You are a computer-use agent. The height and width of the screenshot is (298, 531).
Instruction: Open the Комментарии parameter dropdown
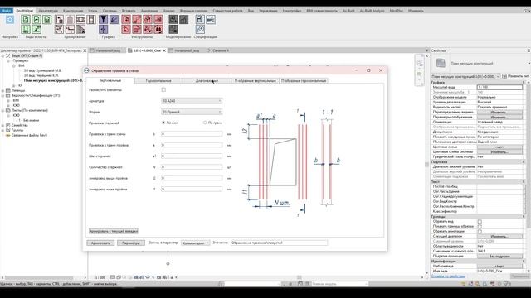pyautogui.click(x=196, y=243)
